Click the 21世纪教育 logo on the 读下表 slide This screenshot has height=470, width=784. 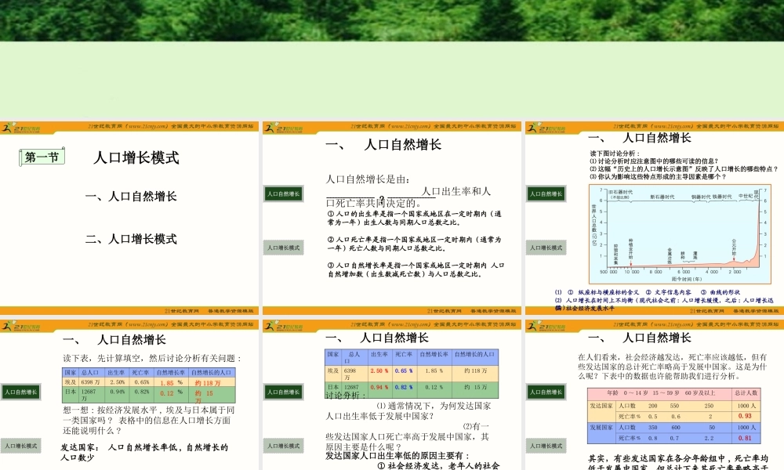21,327
